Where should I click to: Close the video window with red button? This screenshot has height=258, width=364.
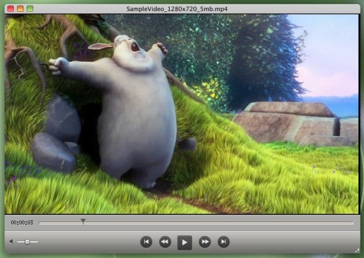tap(11, 9)
